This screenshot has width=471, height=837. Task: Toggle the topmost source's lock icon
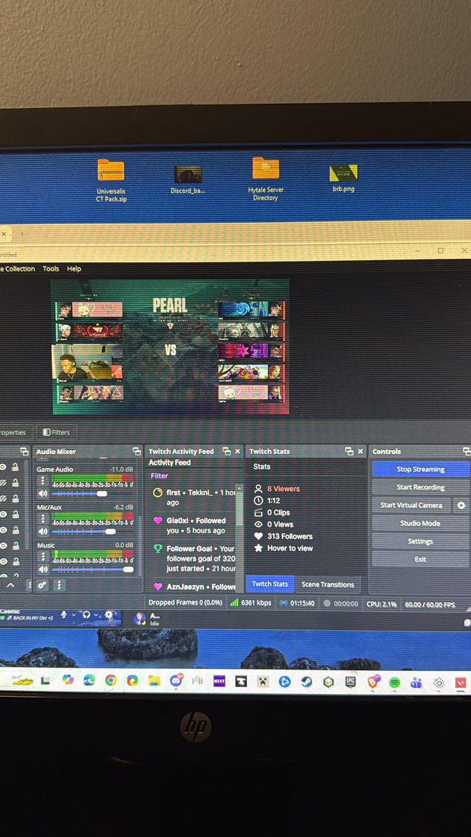pyautogui.click(x=15, y=467)
